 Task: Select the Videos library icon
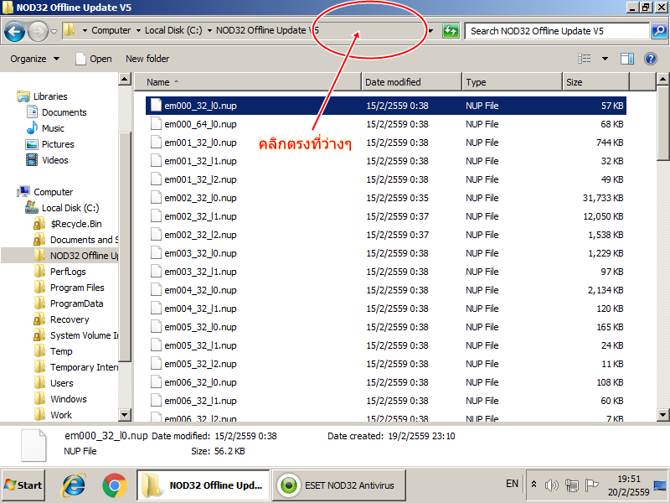pos(32,160)
